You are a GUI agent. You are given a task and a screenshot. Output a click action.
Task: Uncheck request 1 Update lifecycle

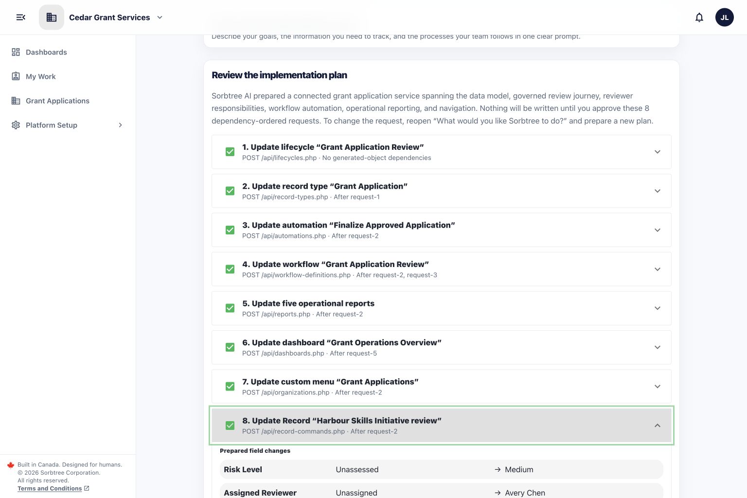click(230, 152)
